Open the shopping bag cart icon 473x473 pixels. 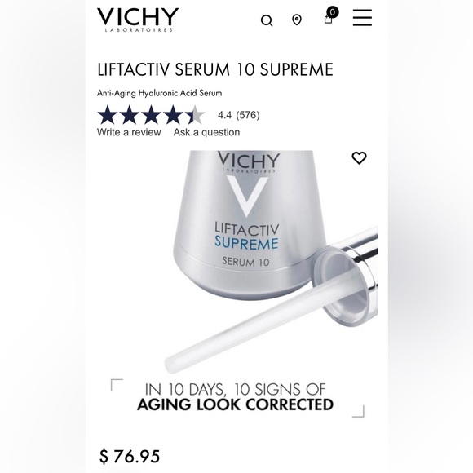point(328,20)
